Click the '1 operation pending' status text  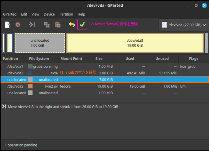pos(21,145)
